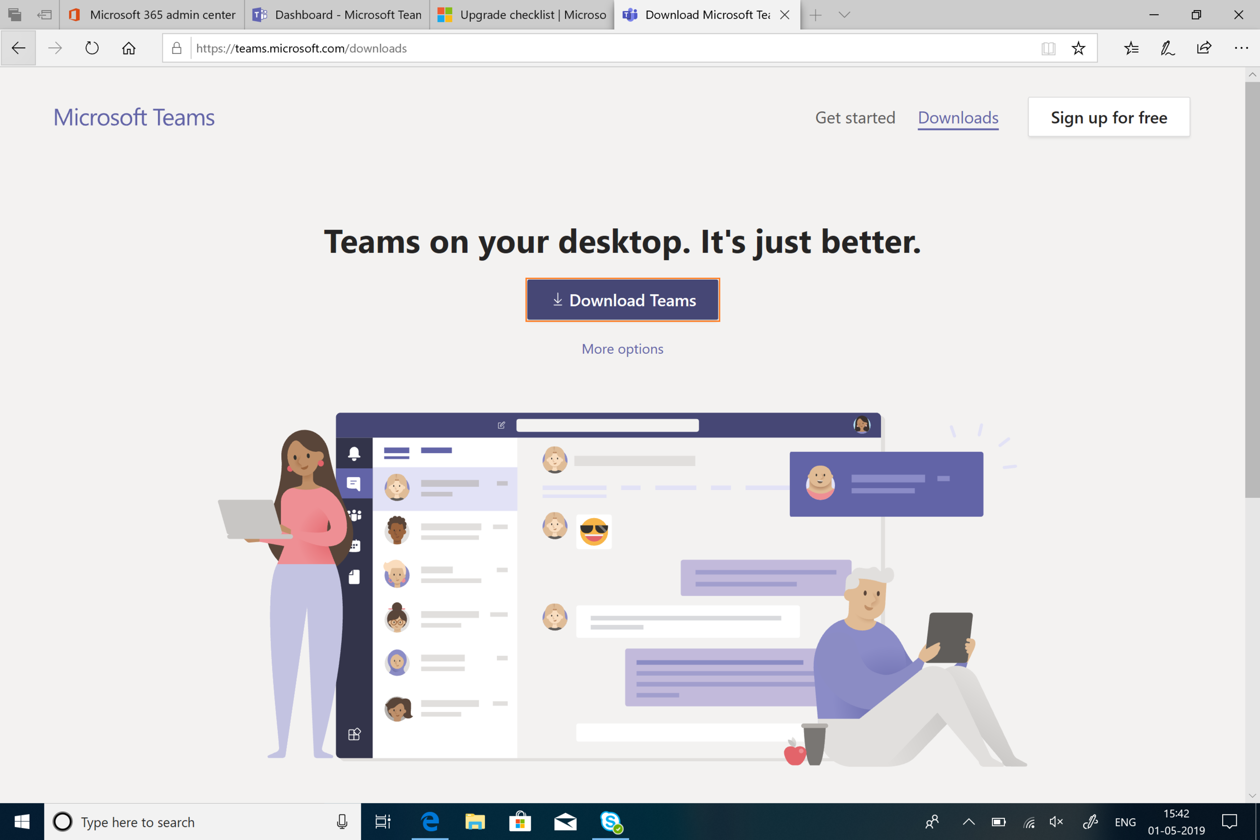Open the clock showing 15:42

coord(1176,822)
